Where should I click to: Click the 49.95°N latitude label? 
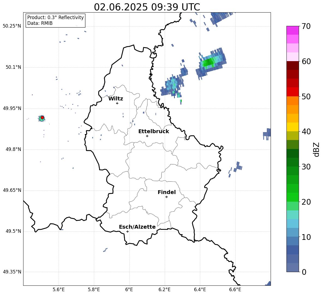point(12,108)
